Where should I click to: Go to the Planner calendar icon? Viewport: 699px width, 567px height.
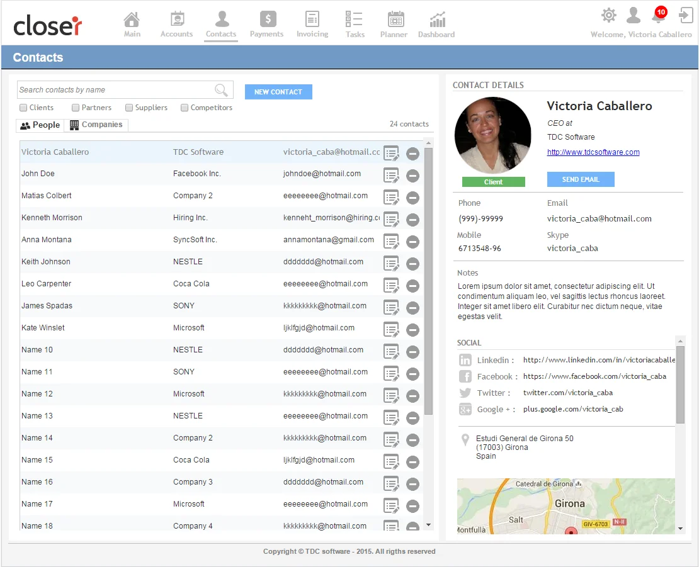point(395,20)
